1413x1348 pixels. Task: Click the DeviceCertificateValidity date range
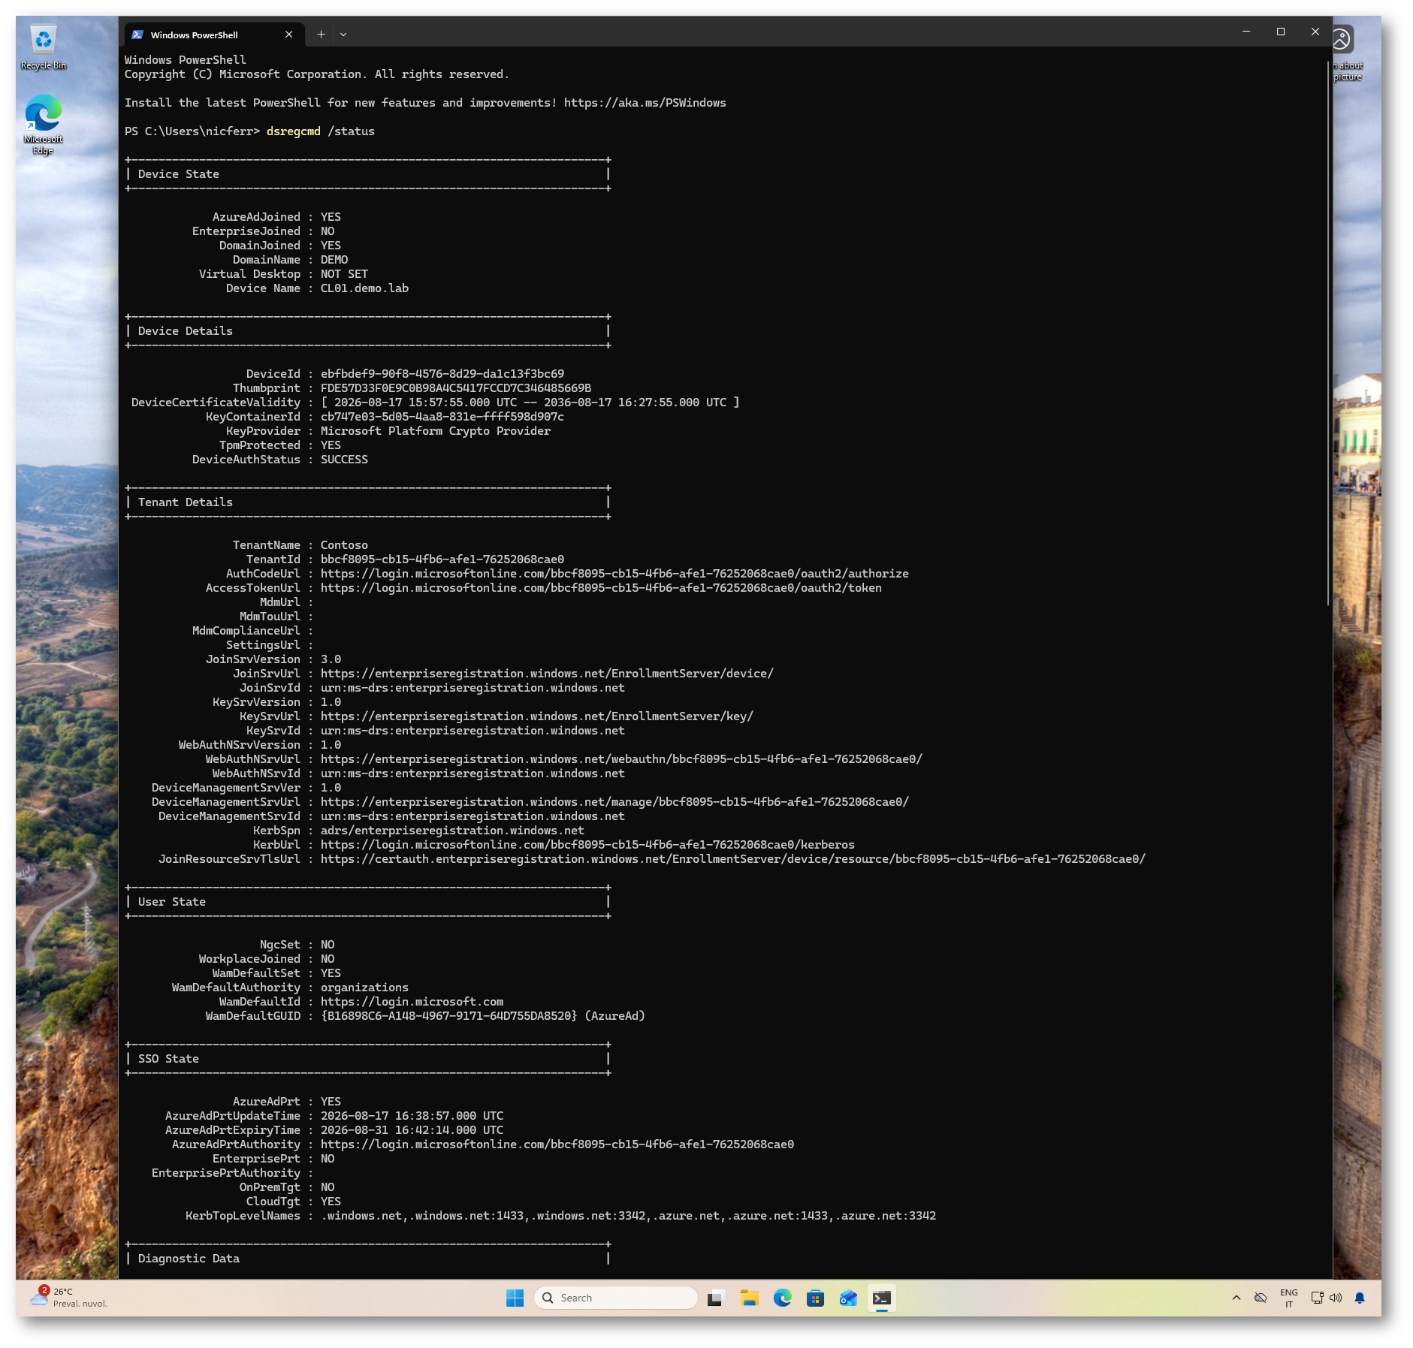point(530,403)
